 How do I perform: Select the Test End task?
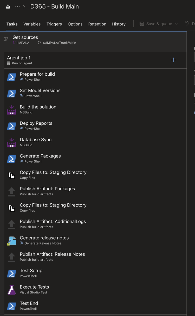click(x=95, y=306)
